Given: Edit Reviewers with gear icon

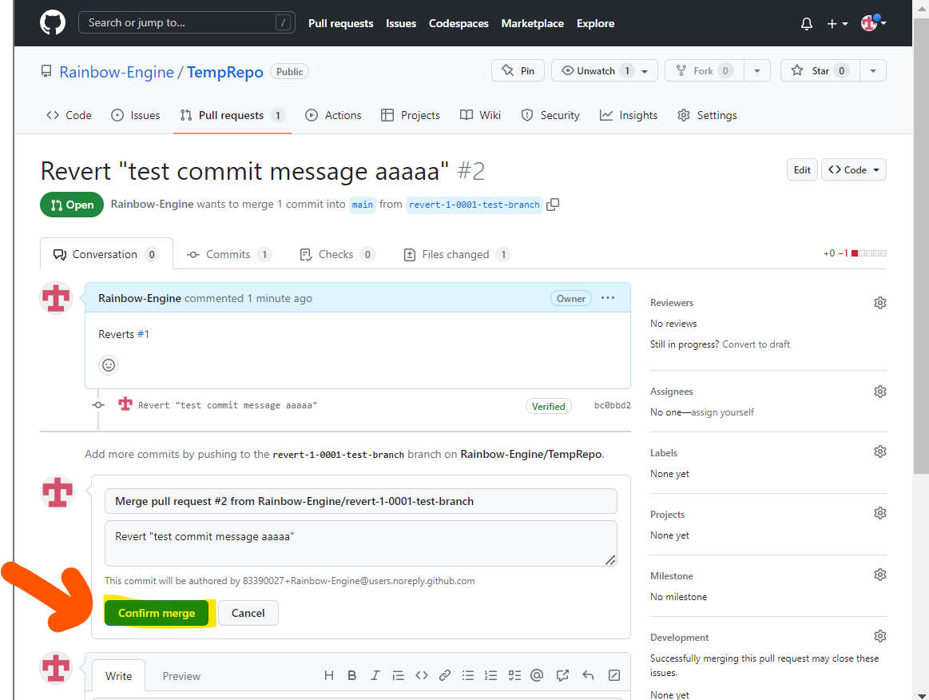Looking at the screenshot, I should point(879,303).
